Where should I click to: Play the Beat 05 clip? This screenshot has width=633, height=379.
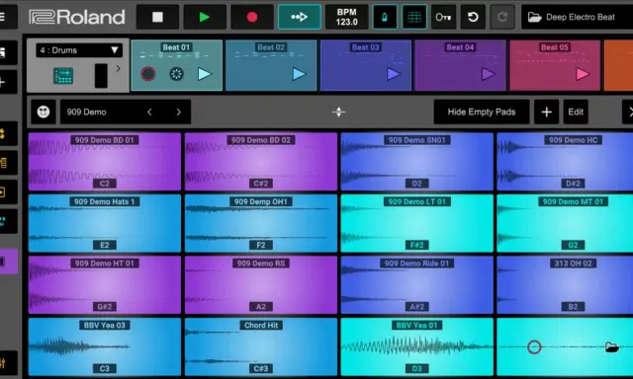point(583,74)
